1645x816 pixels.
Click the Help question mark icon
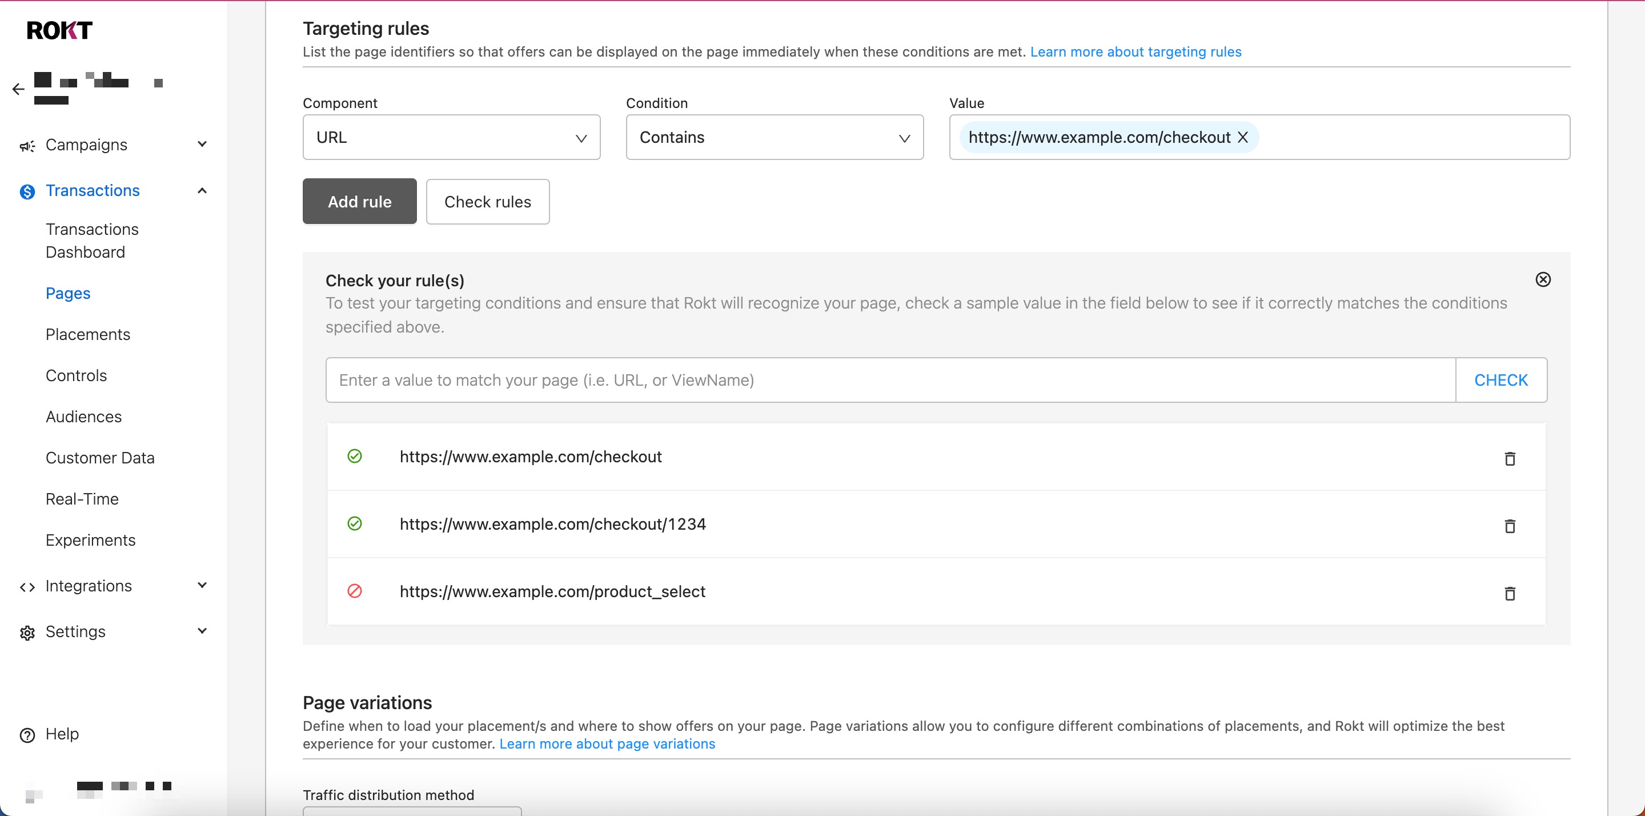coord(27,735)
